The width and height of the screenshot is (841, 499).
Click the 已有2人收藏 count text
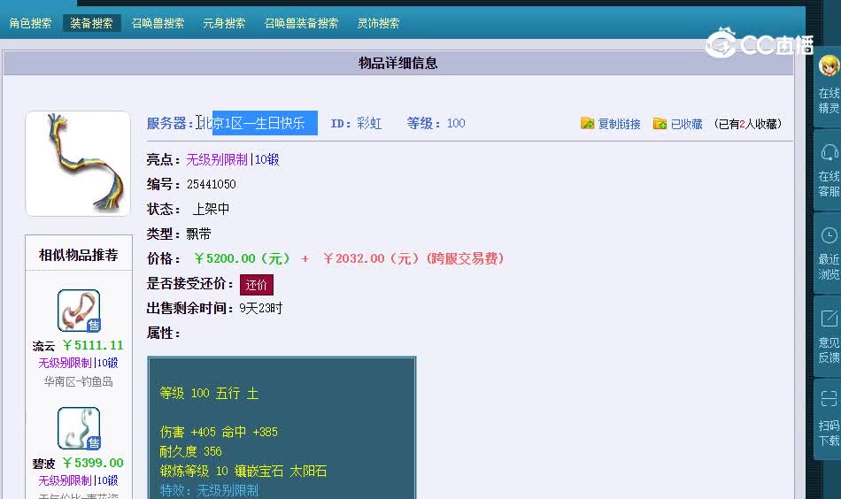tap(748, 124)
